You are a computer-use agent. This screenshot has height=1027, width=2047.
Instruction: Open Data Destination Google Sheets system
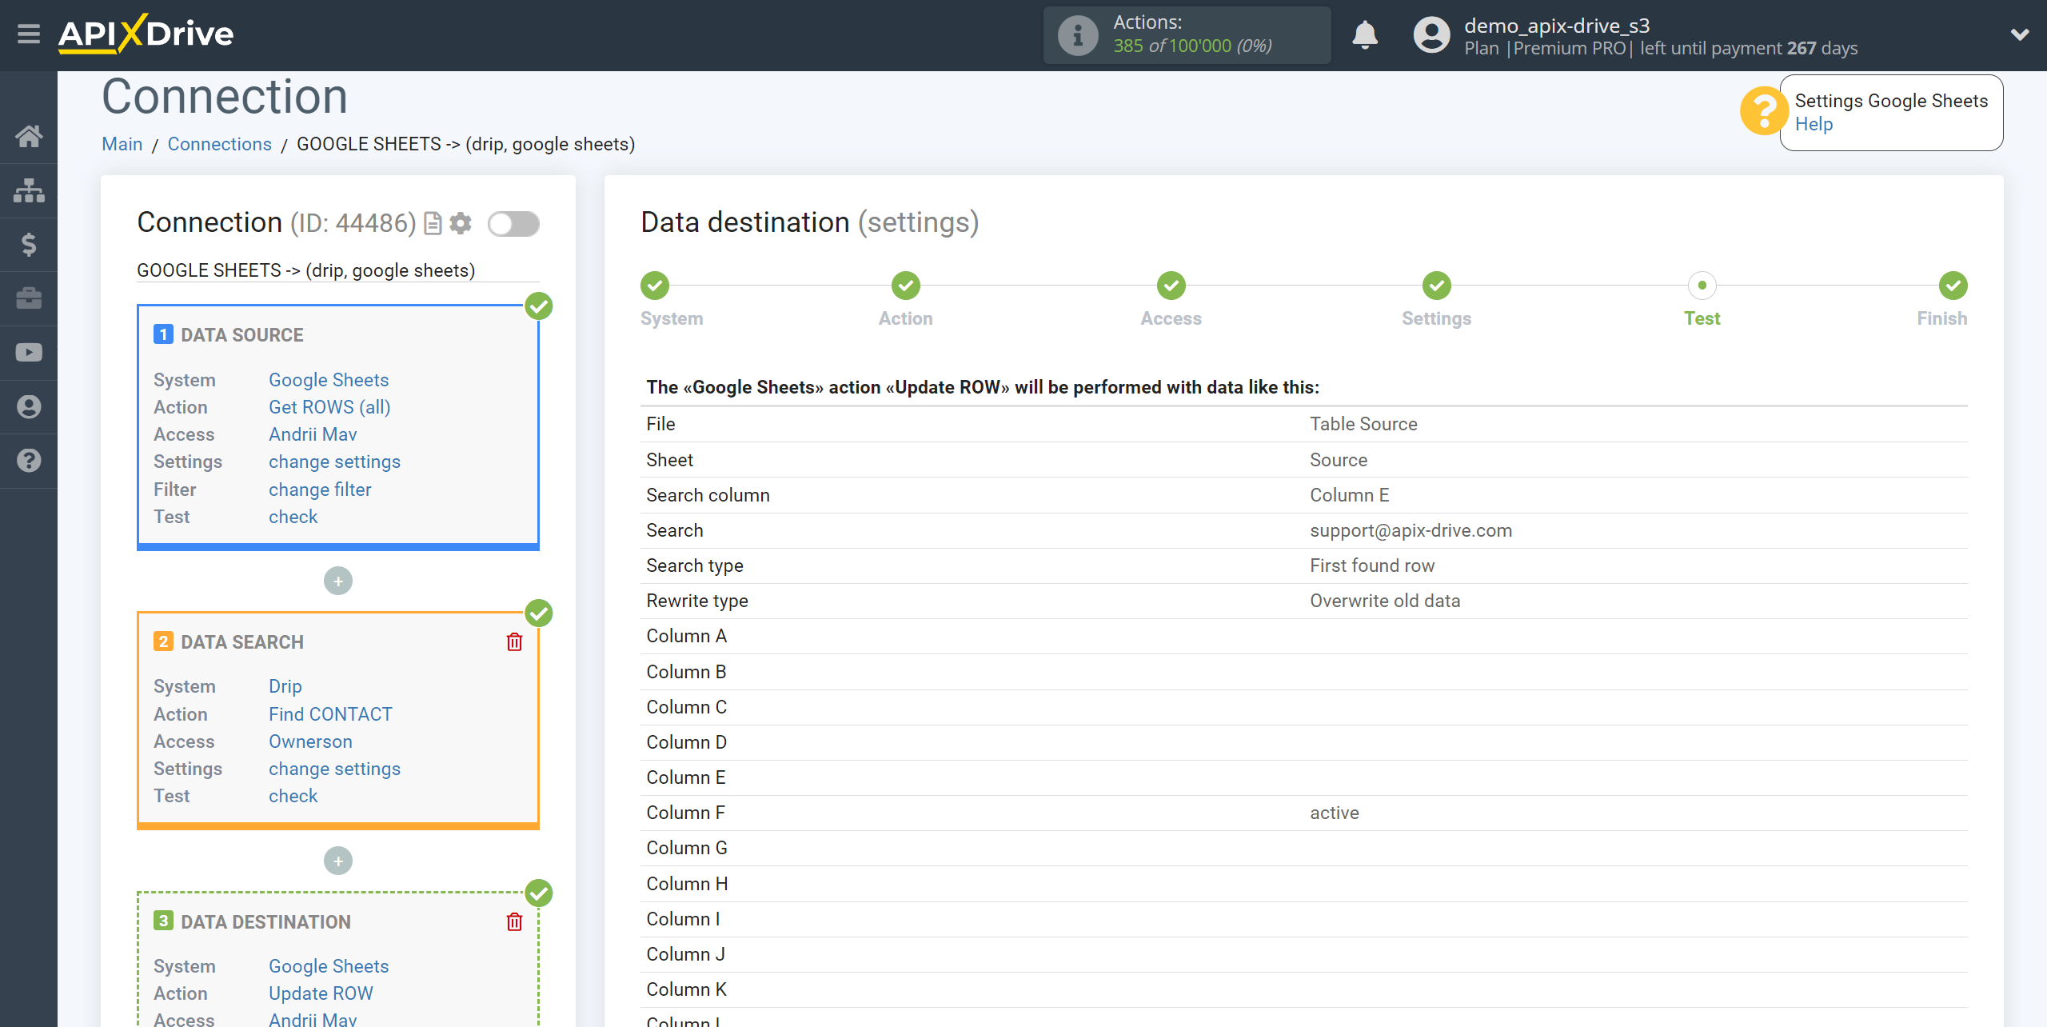tap(329, 966)
